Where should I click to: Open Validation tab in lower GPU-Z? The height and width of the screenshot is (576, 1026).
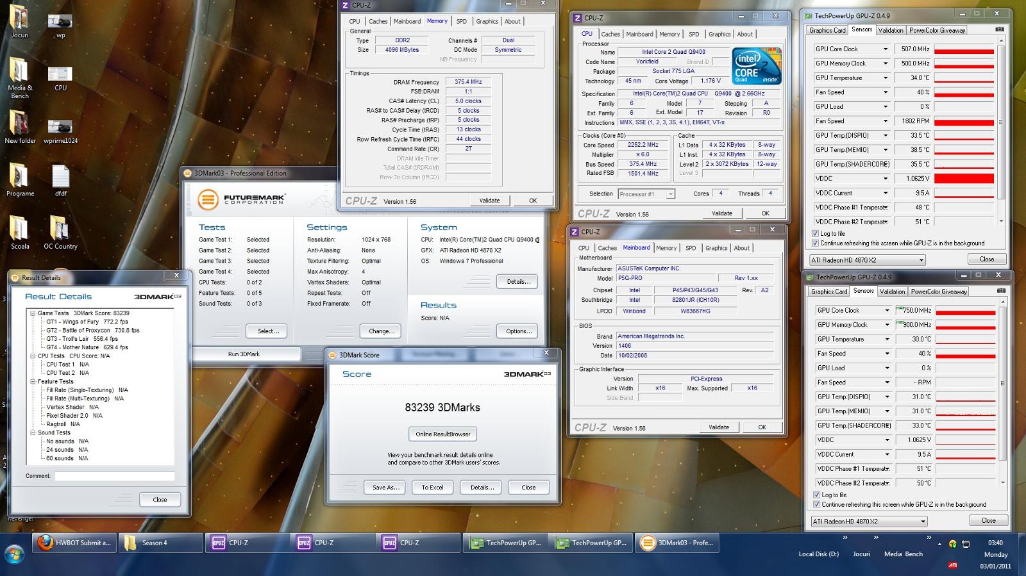(x=892, y=292)
